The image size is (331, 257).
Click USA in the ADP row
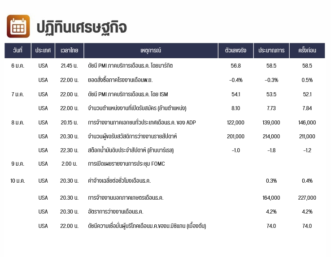[43, 123]
